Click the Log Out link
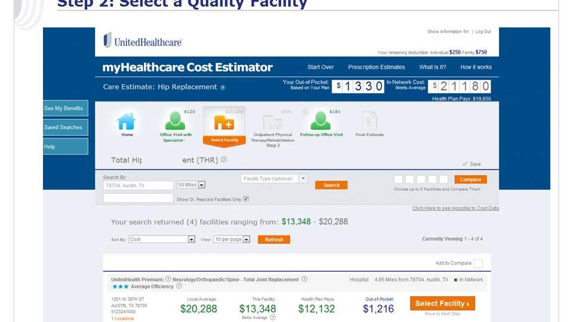This screenshot has height=322, width=573. (483, 32)
